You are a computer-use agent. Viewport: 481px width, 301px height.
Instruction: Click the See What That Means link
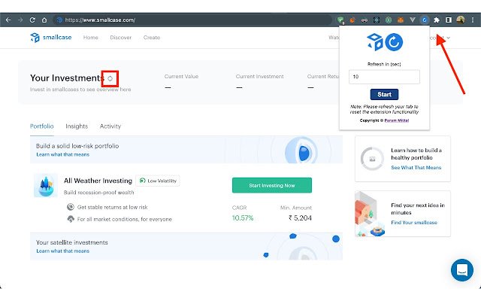[x=416, y=168]
